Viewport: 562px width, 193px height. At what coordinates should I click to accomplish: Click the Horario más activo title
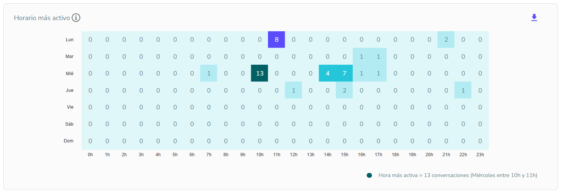(42, 18)
